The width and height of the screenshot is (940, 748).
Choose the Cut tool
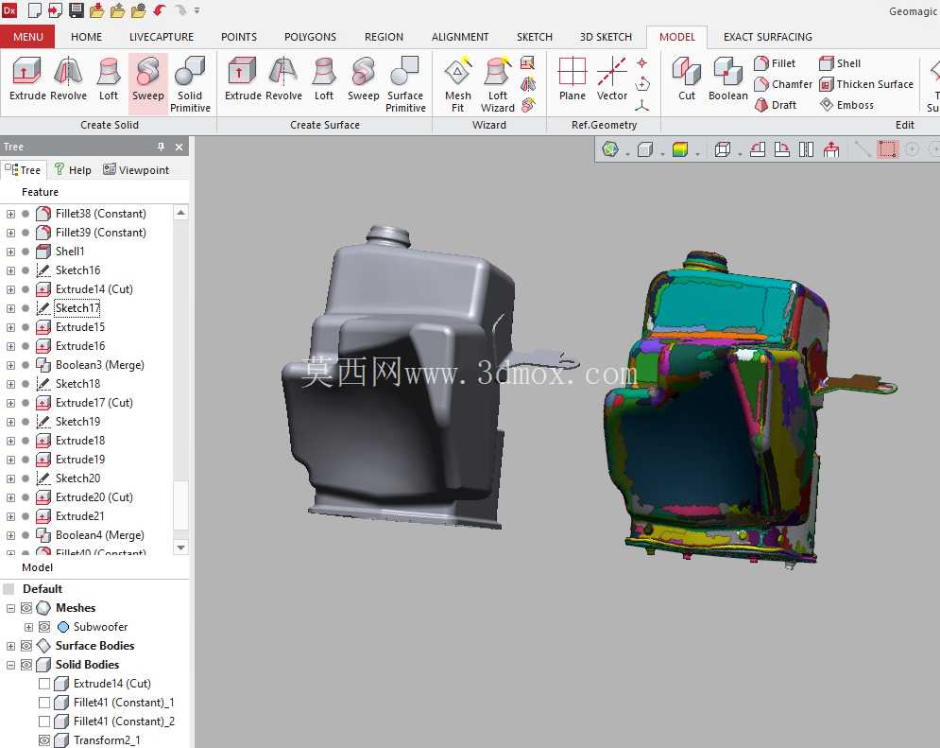(x=687, y=79)
